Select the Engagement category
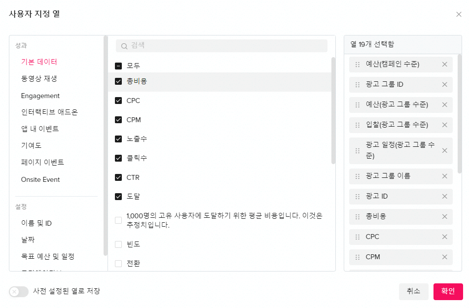 click(x=40, y=96)
